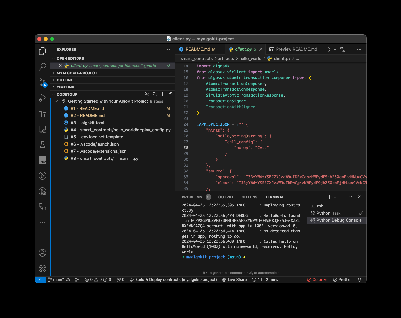Open the Extensions view

tap(42, 113)
